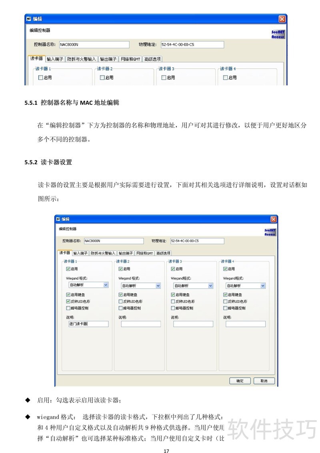Toggle 启用键盘 for reader 4
The width and height of the screenshot is (320, 453).
pos(225,295)
